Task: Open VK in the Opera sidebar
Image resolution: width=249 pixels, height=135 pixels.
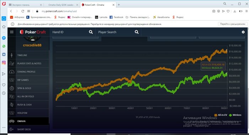Action: coord(4,54)
